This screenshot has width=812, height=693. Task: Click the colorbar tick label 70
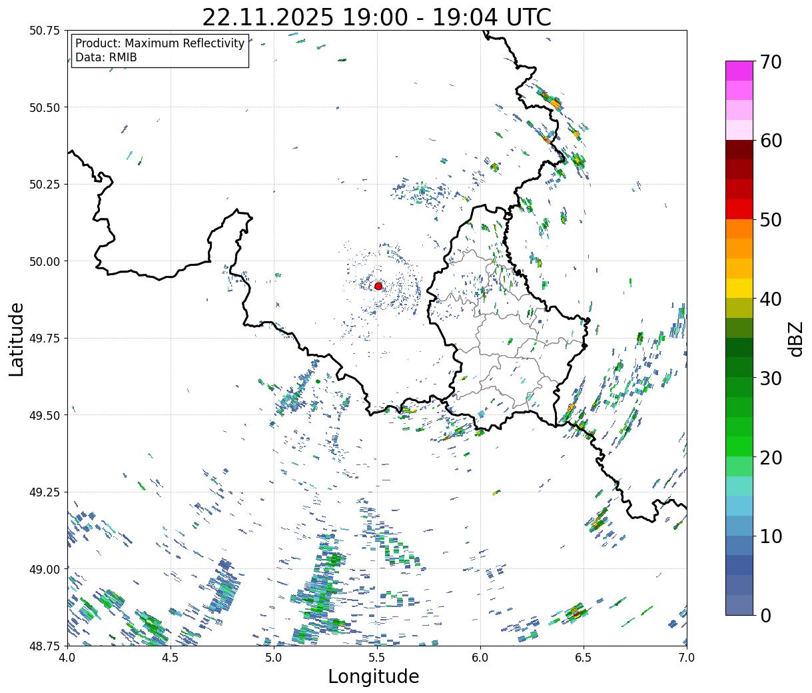coord(770,62)
